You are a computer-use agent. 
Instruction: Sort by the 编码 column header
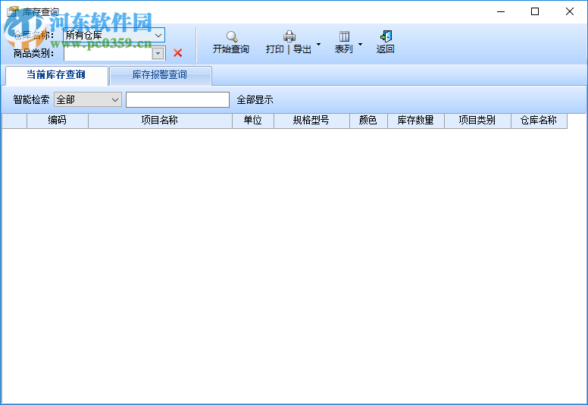(58, 121)
